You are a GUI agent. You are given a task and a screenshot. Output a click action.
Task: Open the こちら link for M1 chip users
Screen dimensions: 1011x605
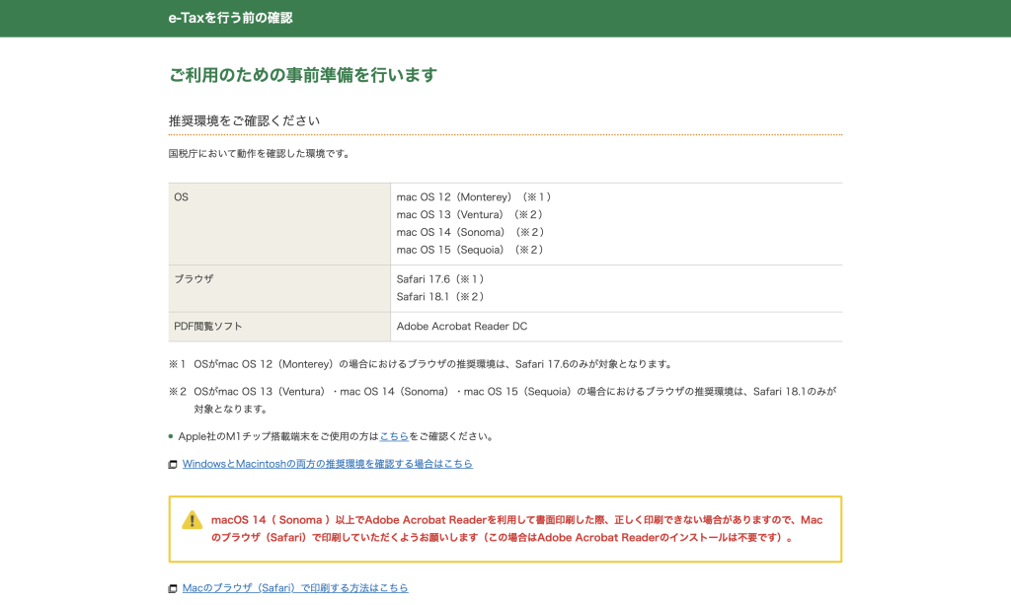pyautogui.click(x=394, y=436)
